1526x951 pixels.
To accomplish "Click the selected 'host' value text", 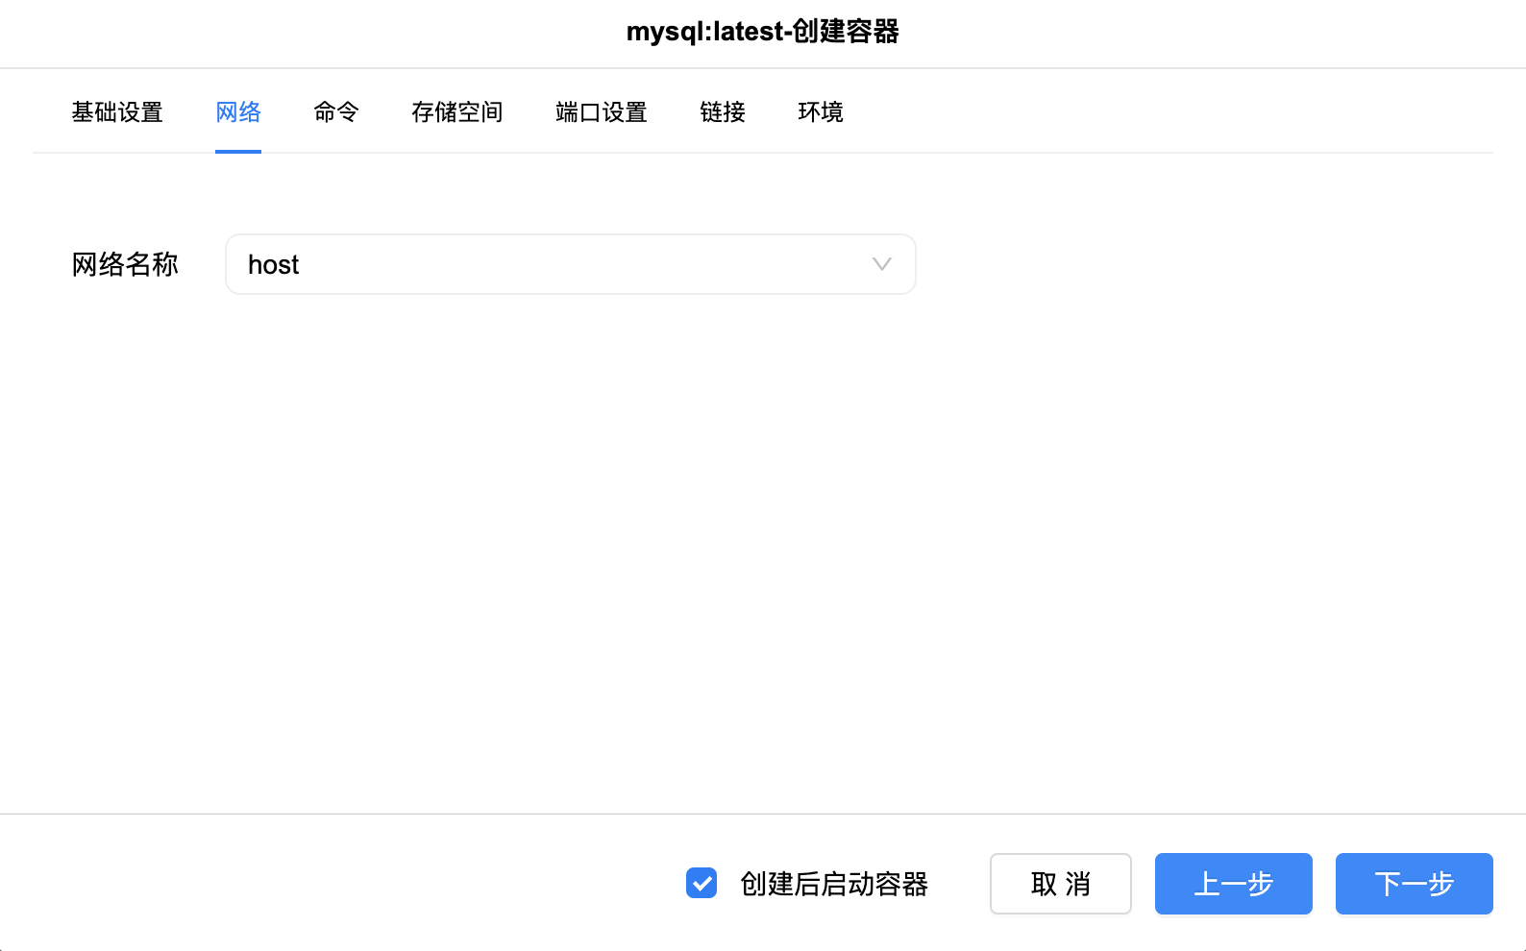I will point(274,265).
